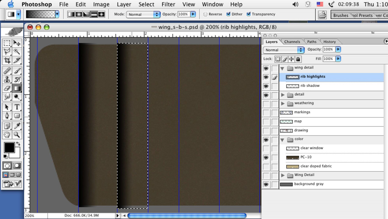Click the gradient preview swatch
The height and width of the screenshot is (219, 388).
pos(40,14)
